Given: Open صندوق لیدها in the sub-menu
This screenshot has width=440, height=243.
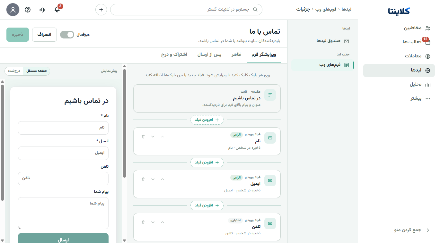Looking at the screenshot, I should (323, 41).
